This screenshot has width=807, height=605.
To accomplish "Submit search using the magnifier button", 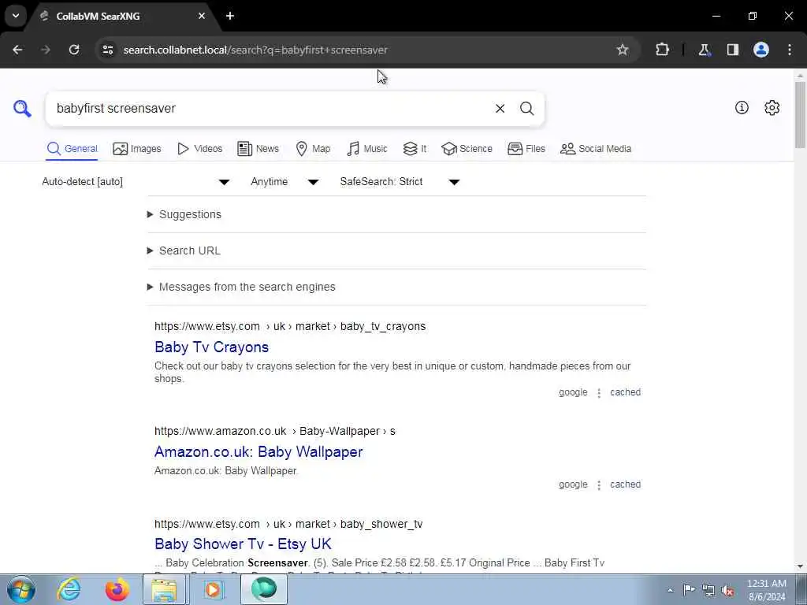I will click(x=526, y=109).
